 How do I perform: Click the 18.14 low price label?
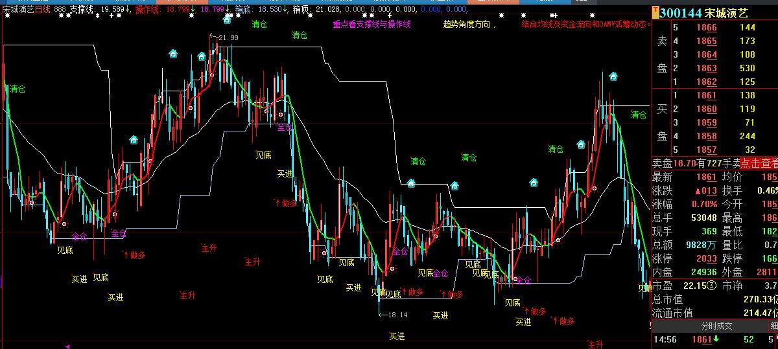(397, 315)
